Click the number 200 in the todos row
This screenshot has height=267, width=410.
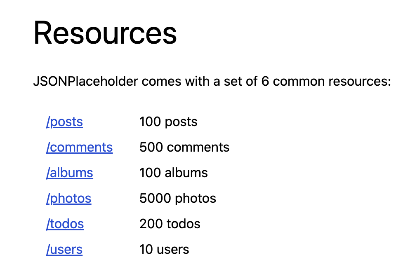click(x=151, y=224)
